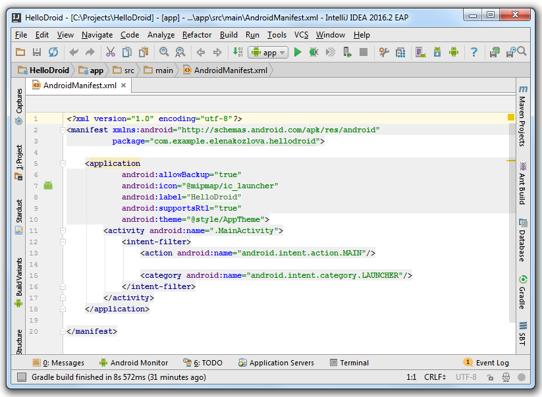Close the AndroidManifest.xml editor tab

[123, 86]
